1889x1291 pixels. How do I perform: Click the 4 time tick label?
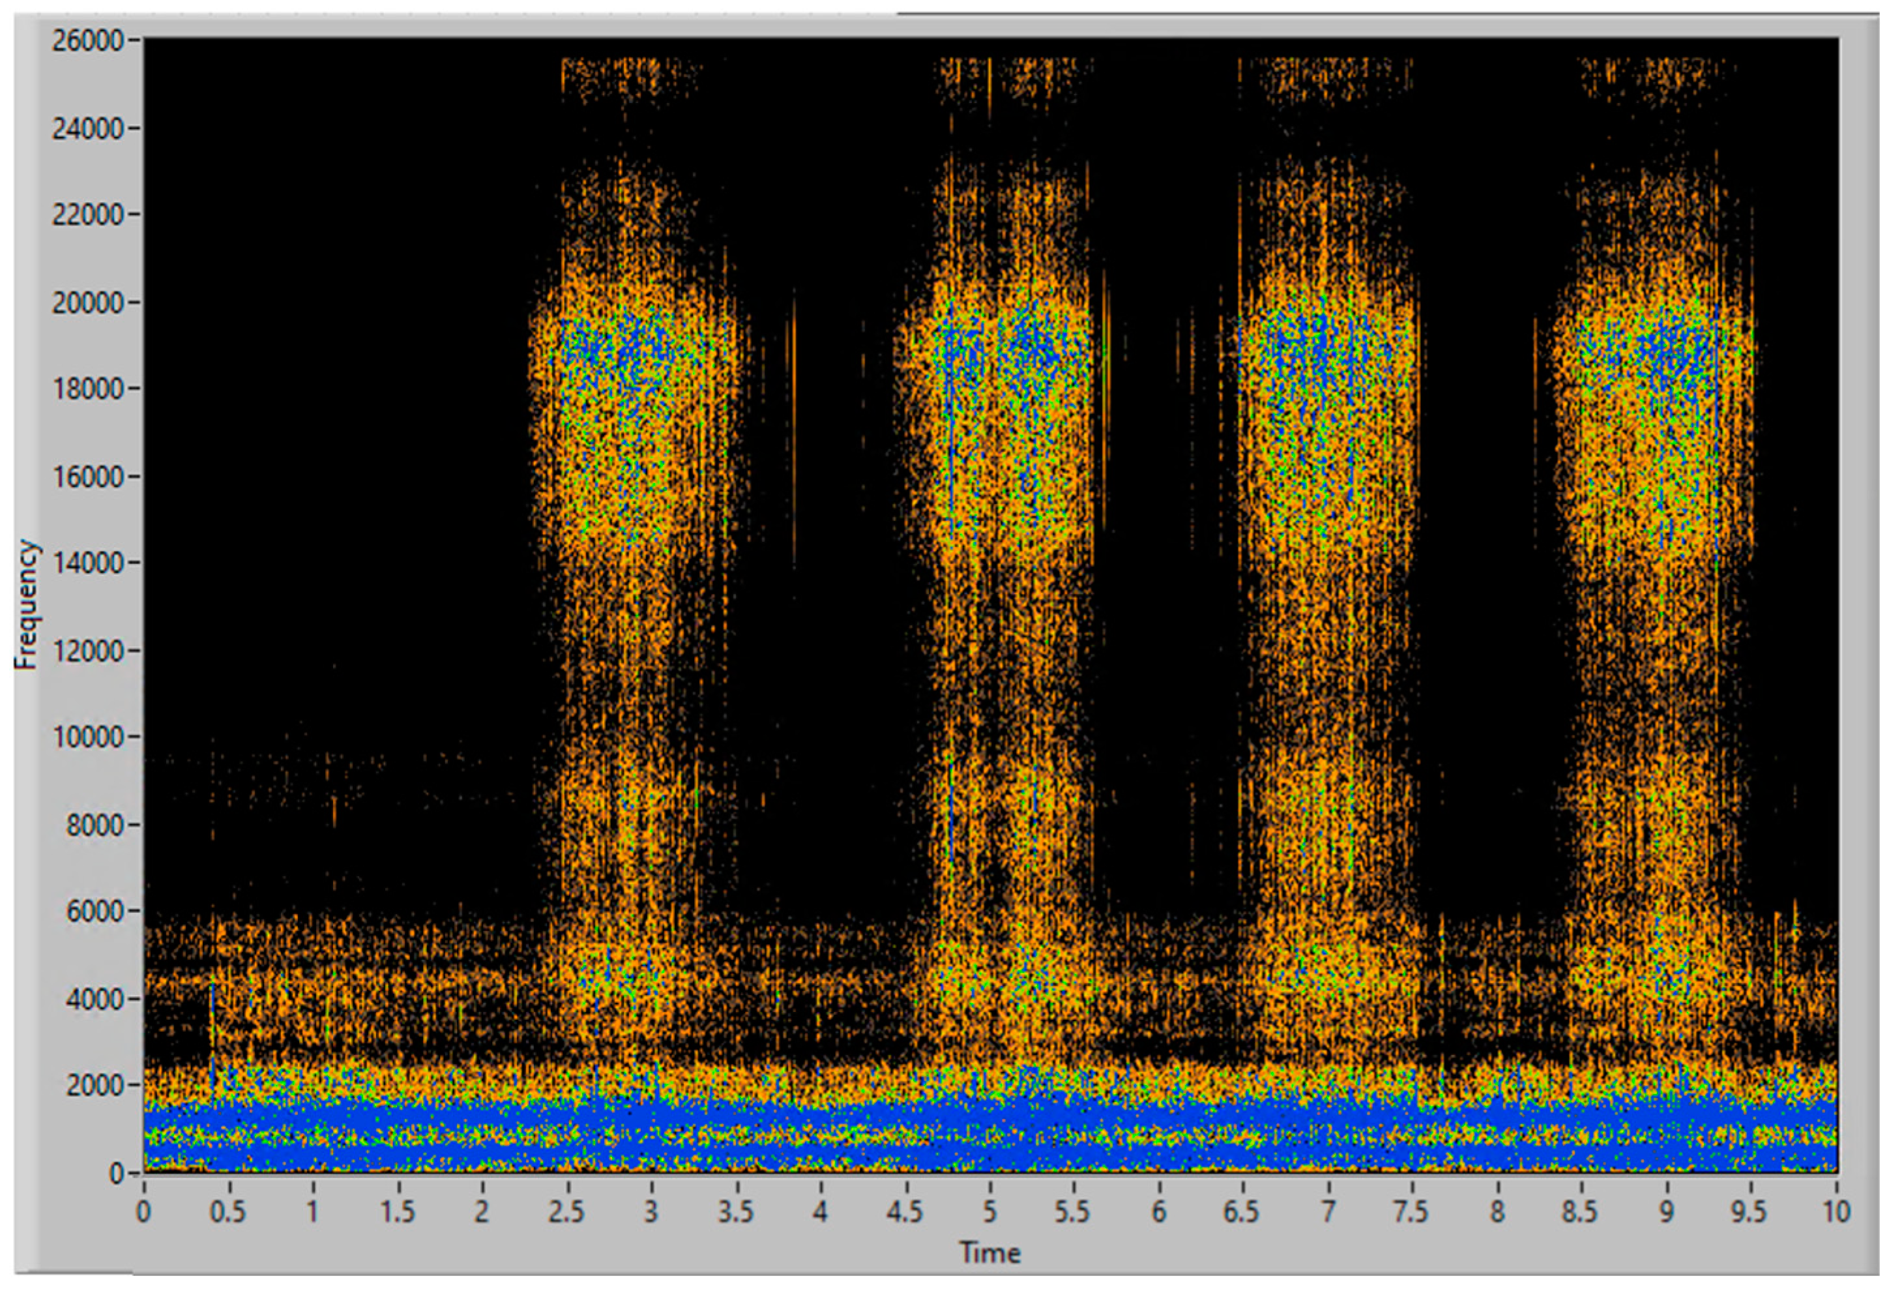pos(820,1212)
